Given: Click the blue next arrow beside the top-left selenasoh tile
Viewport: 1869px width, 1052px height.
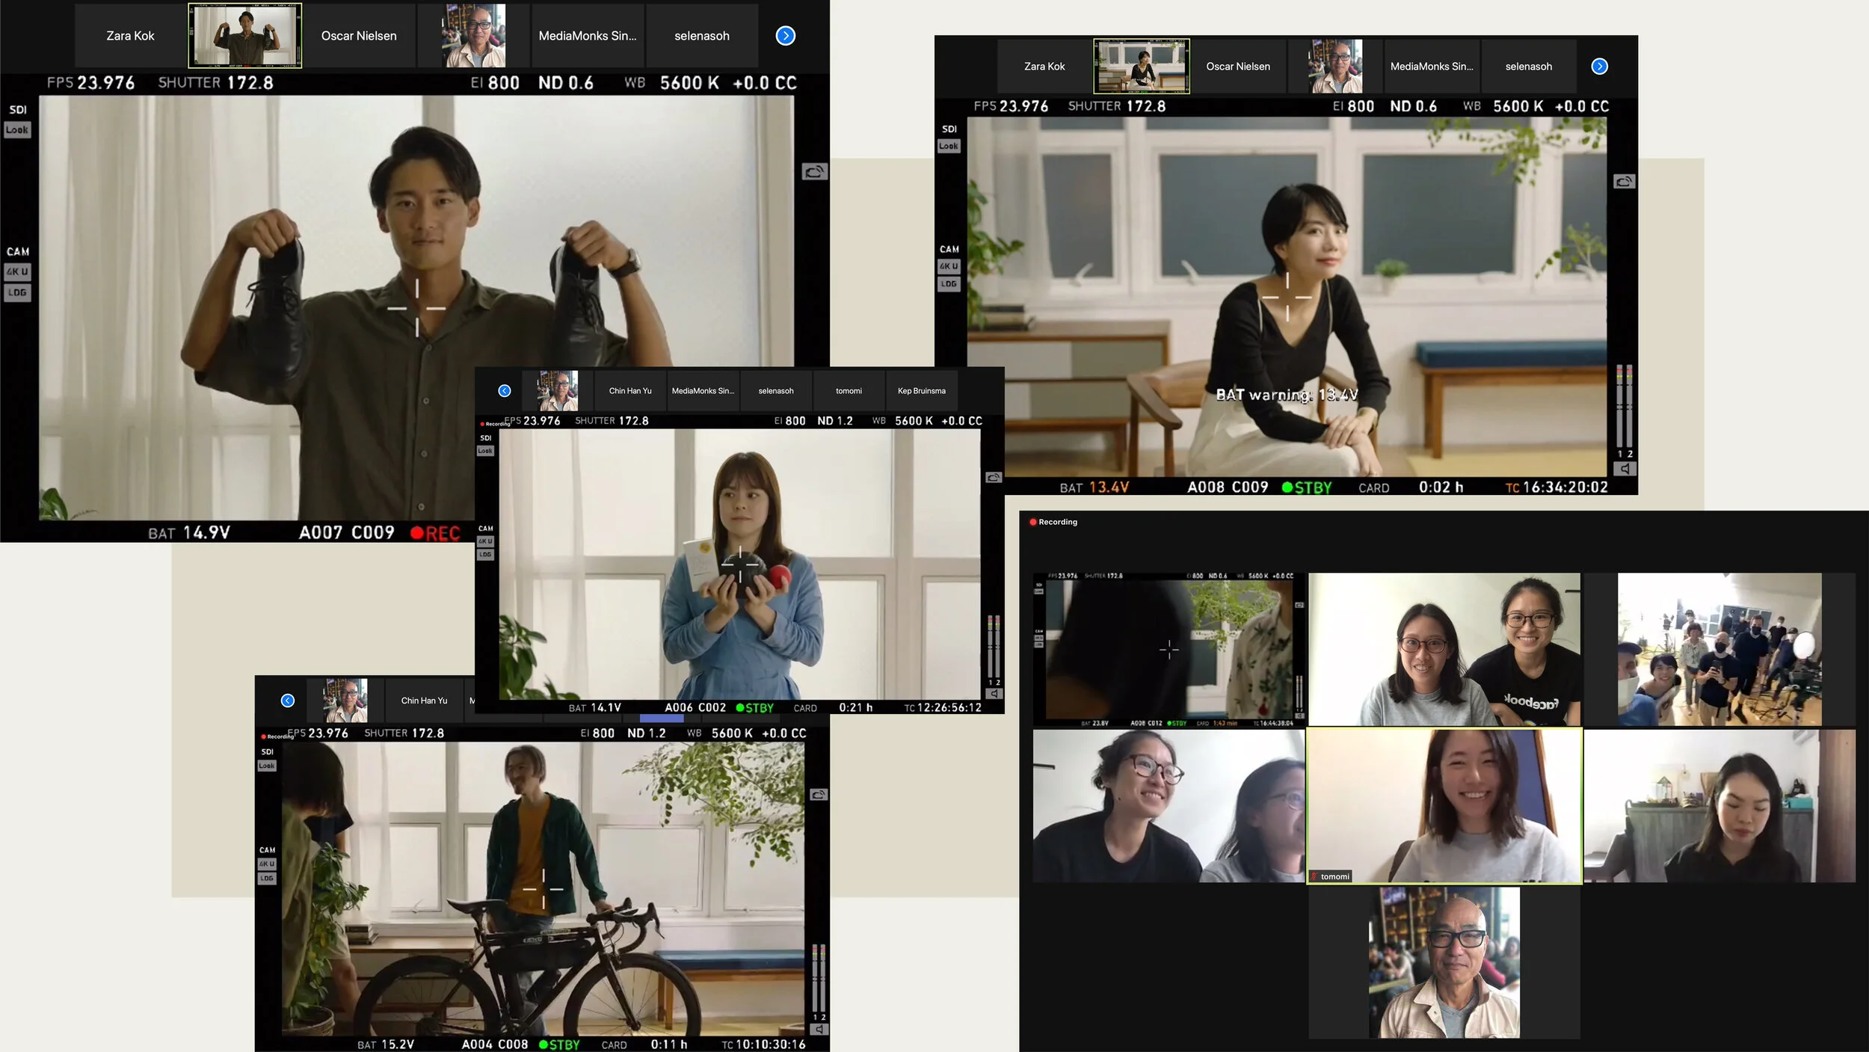Looking at the screenshot, I should pyautogui.click(x=785, y=36).
